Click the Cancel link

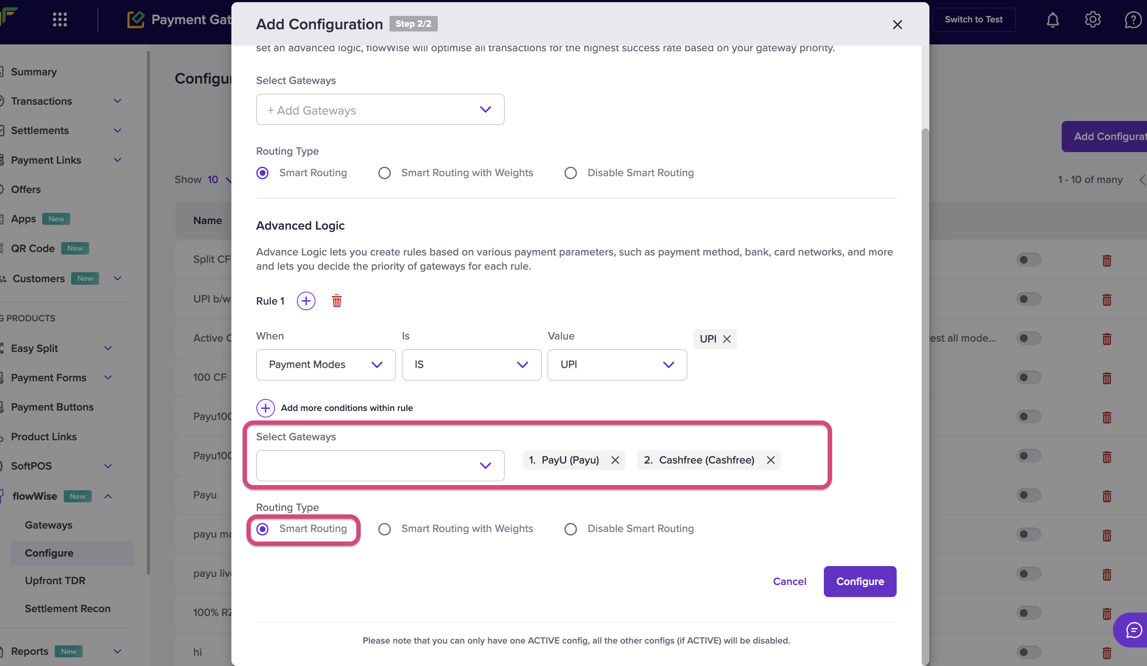coord(789,581)
